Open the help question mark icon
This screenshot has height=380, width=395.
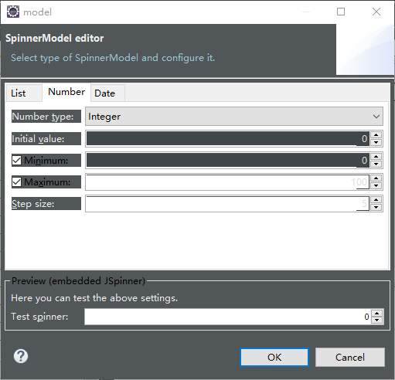(21, 356)
